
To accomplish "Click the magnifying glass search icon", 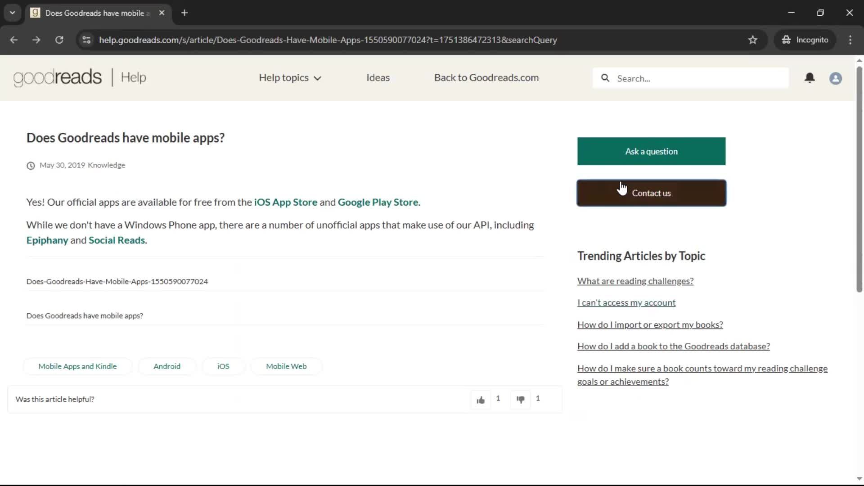I will tap(605, 78).
